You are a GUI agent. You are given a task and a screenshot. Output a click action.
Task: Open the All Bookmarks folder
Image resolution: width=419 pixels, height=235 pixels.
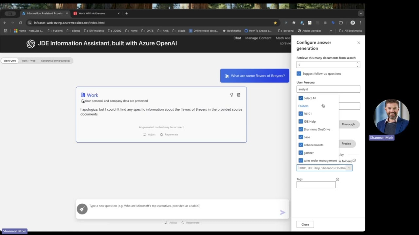[351, 31]
